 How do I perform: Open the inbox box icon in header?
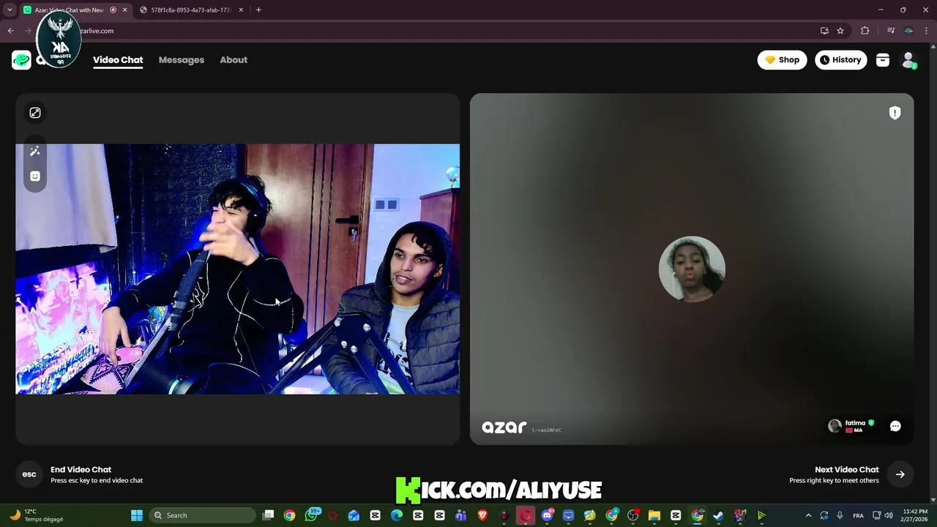point(883,60)
